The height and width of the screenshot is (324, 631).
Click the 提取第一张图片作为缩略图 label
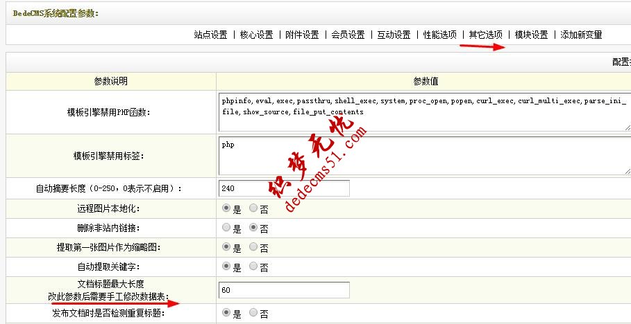tap(108, 247)
